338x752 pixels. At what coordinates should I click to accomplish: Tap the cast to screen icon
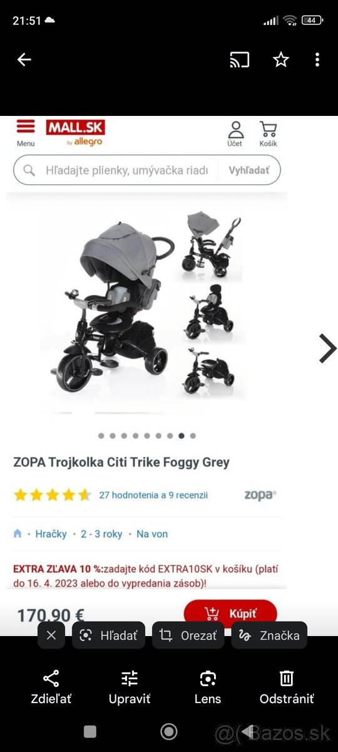point(240,60)
